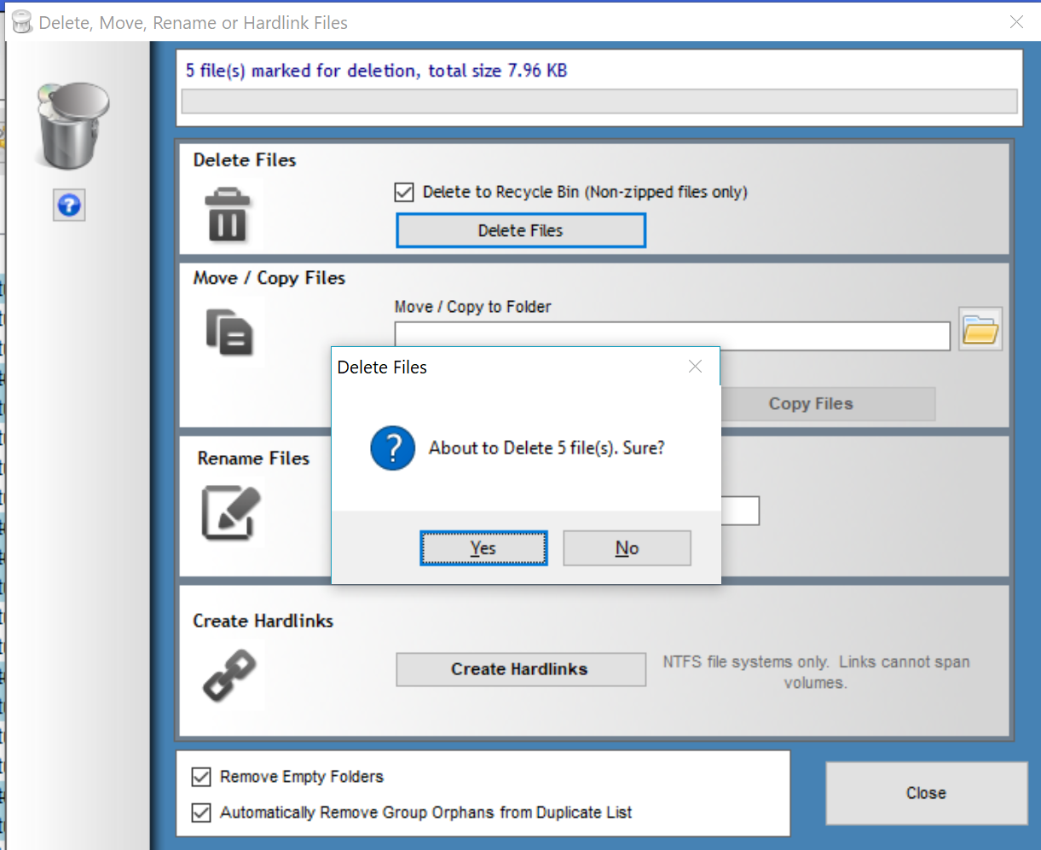
Task: Click the blue help question mark icon
Action: [x=69, y=205]
